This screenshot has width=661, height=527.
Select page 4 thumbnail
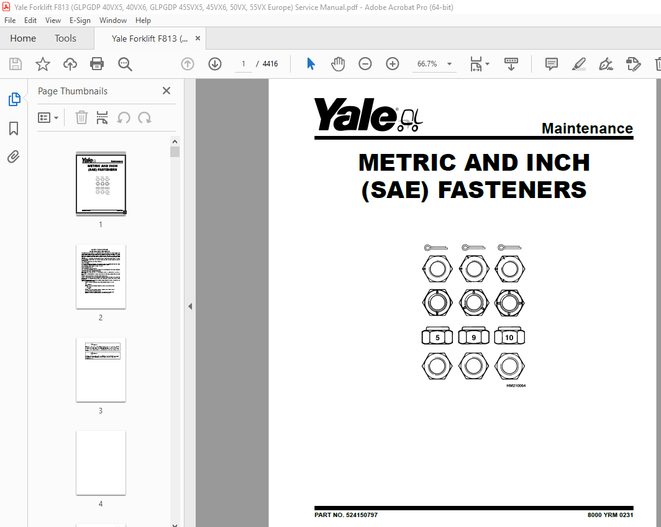(101, 462)
